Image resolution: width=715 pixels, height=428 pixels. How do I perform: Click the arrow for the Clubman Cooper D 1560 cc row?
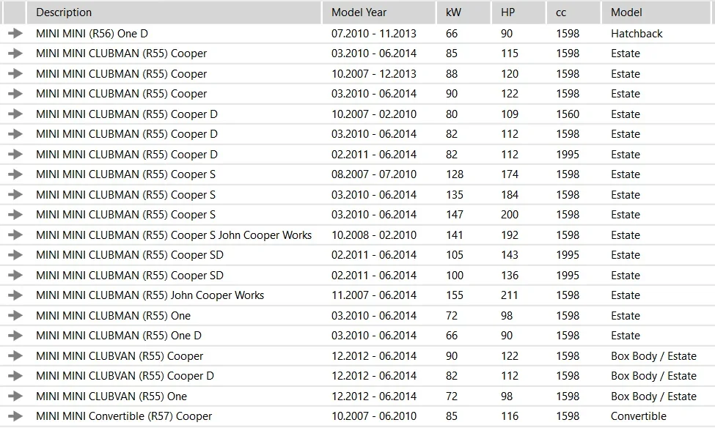point(15,114)
